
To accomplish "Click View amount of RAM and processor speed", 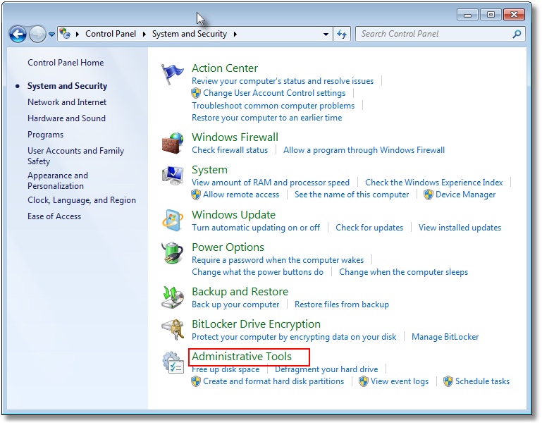I will [x=271, y=183].
